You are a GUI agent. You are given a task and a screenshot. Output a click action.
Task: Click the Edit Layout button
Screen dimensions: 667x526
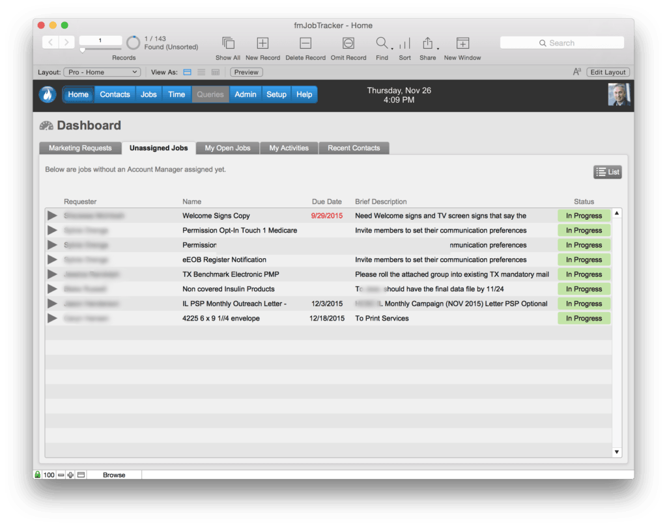pyautogui.click(x=608, y=72)
